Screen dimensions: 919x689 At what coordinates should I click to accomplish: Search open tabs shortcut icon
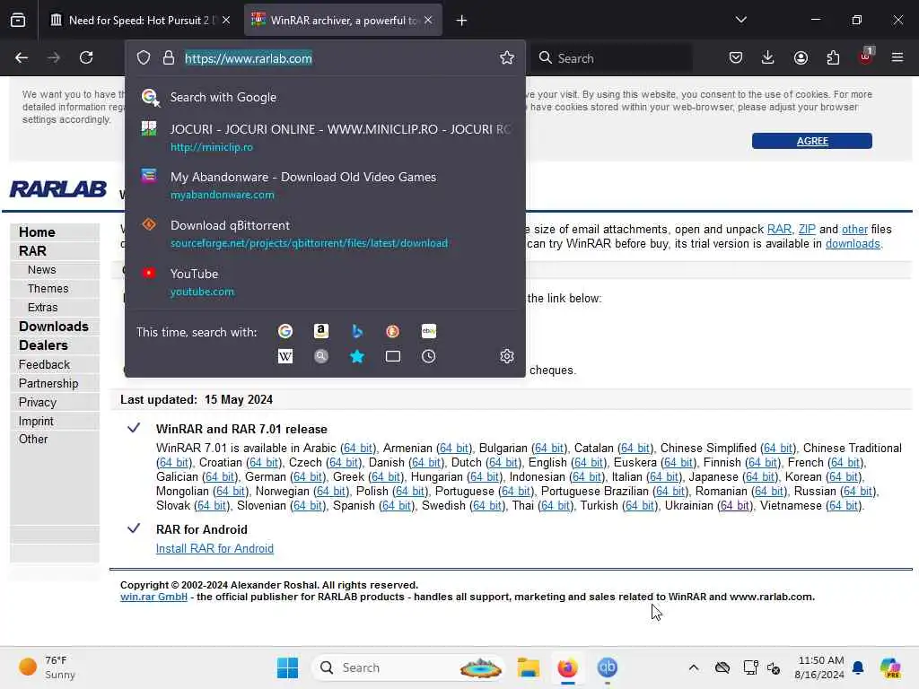tap(393, 356)
